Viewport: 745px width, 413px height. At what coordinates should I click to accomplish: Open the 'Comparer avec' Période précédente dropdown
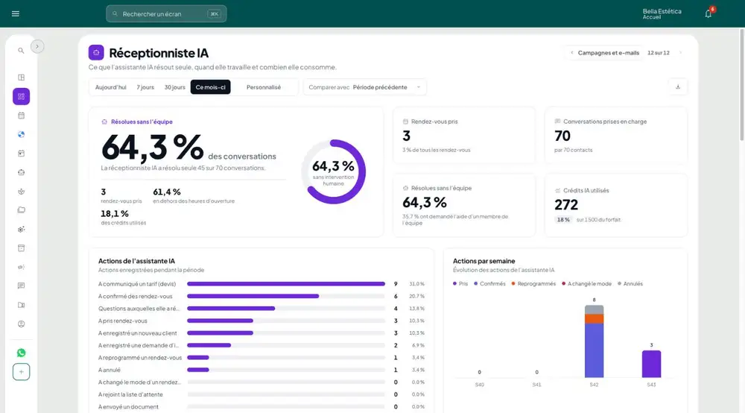tap(365, 87)
